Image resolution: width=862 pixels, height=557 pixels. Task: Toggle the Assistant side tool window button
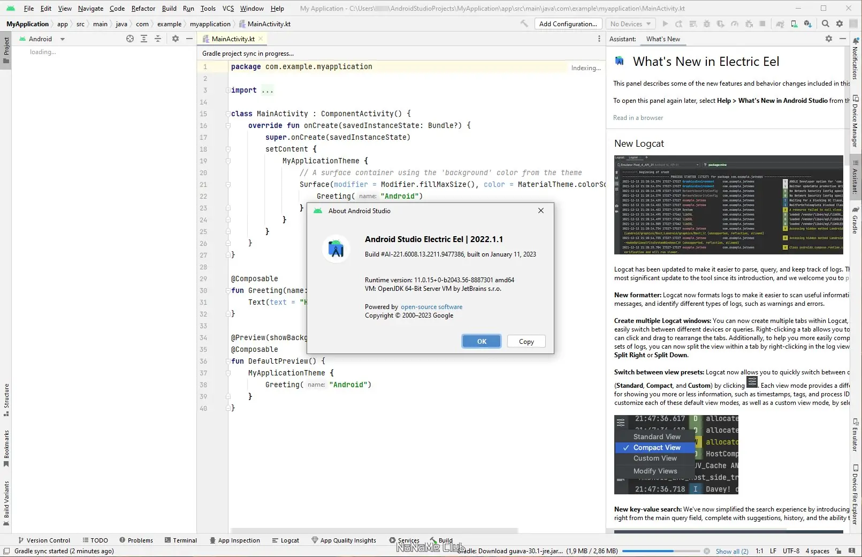855,177
